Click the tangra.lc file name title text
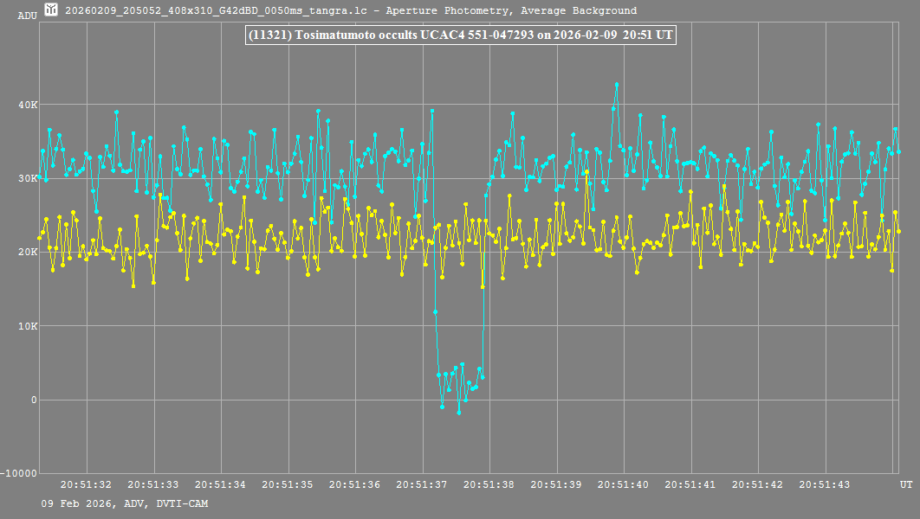This screenshot has width=920, height=519. 351,11
